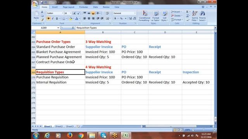Decrease the cell indent
The width and height of the screenshot is (248, 139).
click(98, 19)
